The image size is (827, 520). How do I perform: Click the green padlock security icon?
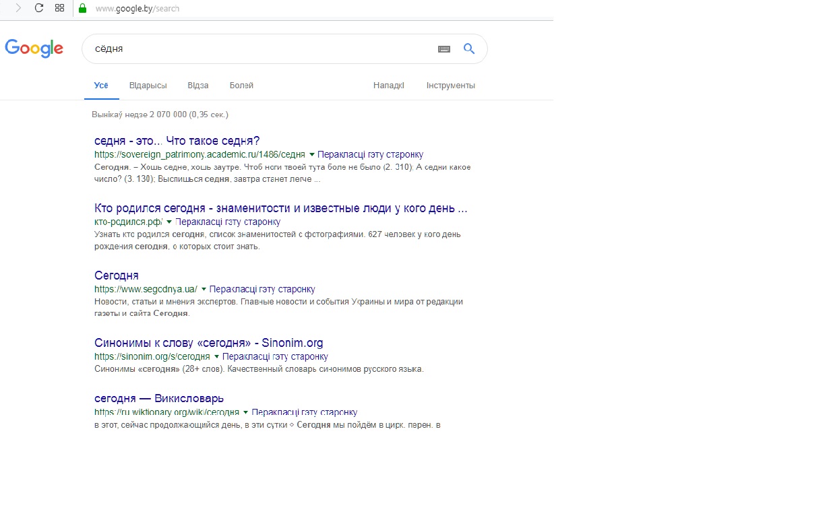click(x=83, y=9)
